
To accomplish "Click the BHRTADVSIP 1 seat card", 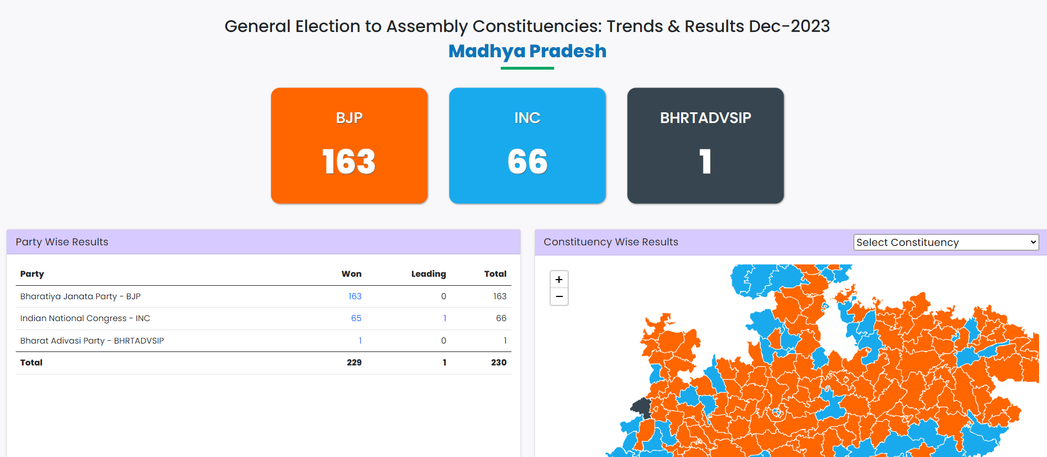I will pos(705,145).
